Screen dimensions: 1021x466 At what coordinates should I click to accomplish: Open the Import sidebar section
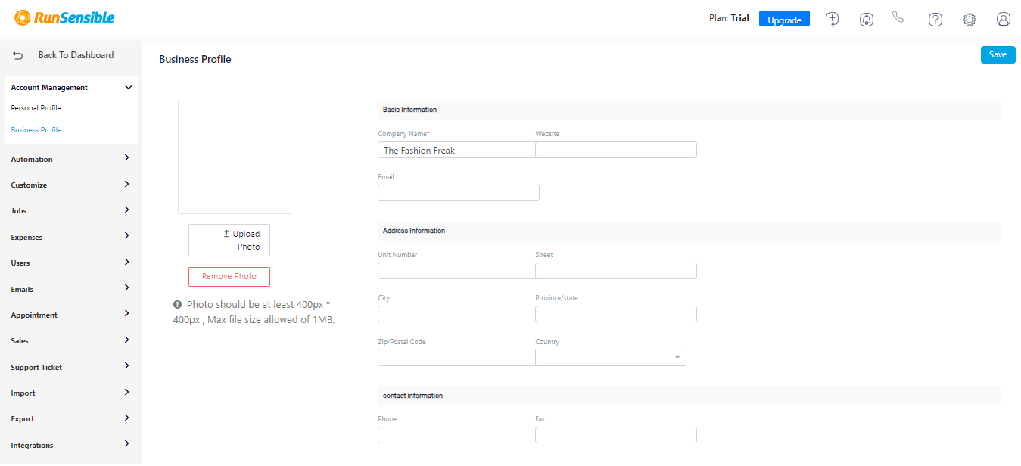(71, 393)
